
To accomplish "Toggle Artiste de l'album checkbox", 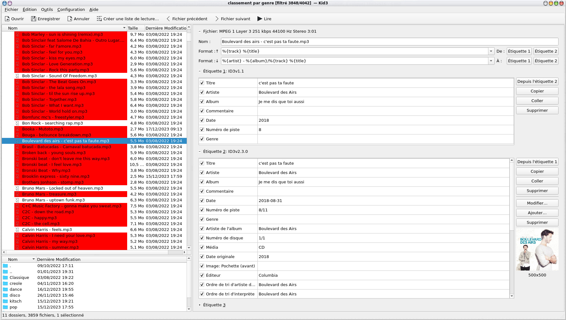I will pyautogui.click(x=202, y=228).
